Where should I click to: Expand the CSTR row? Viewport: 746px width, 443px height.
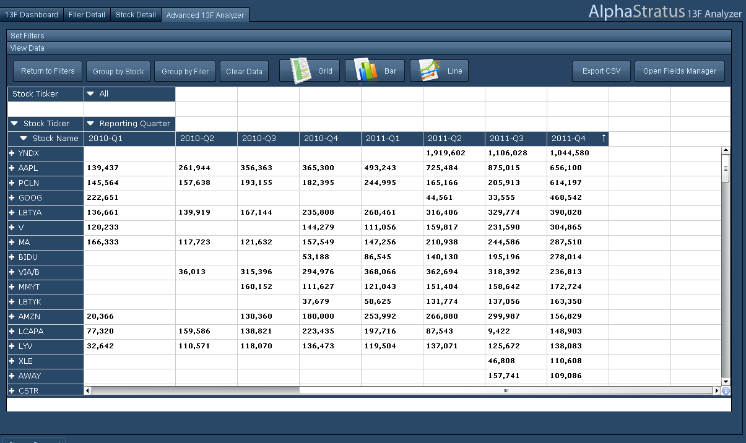(12, 390)
